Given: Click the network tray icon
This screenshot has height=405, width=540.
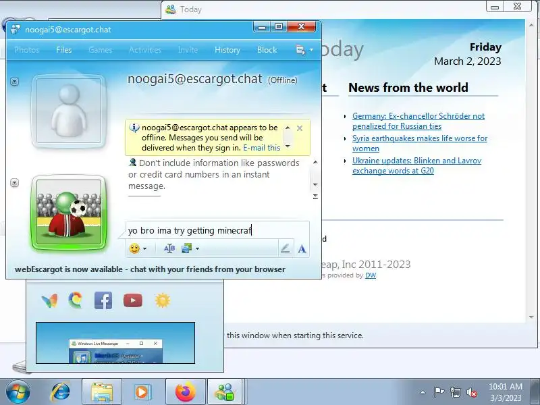Looking at the screenshot, I should tap(456, 392).
